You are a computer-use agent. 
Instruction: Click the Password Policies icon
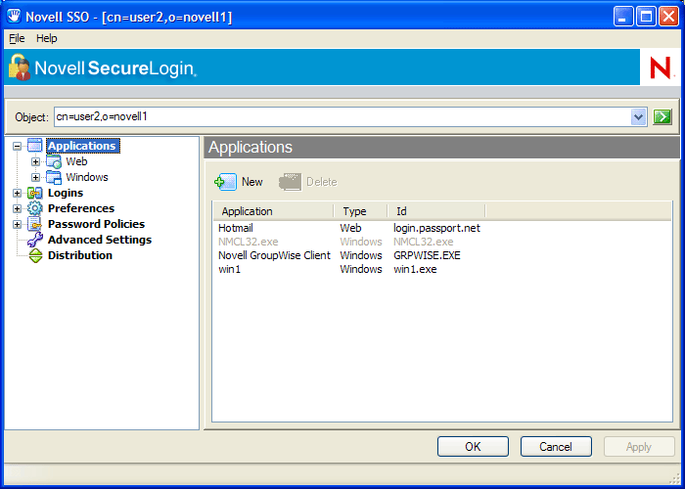click(x=35, y=224)
